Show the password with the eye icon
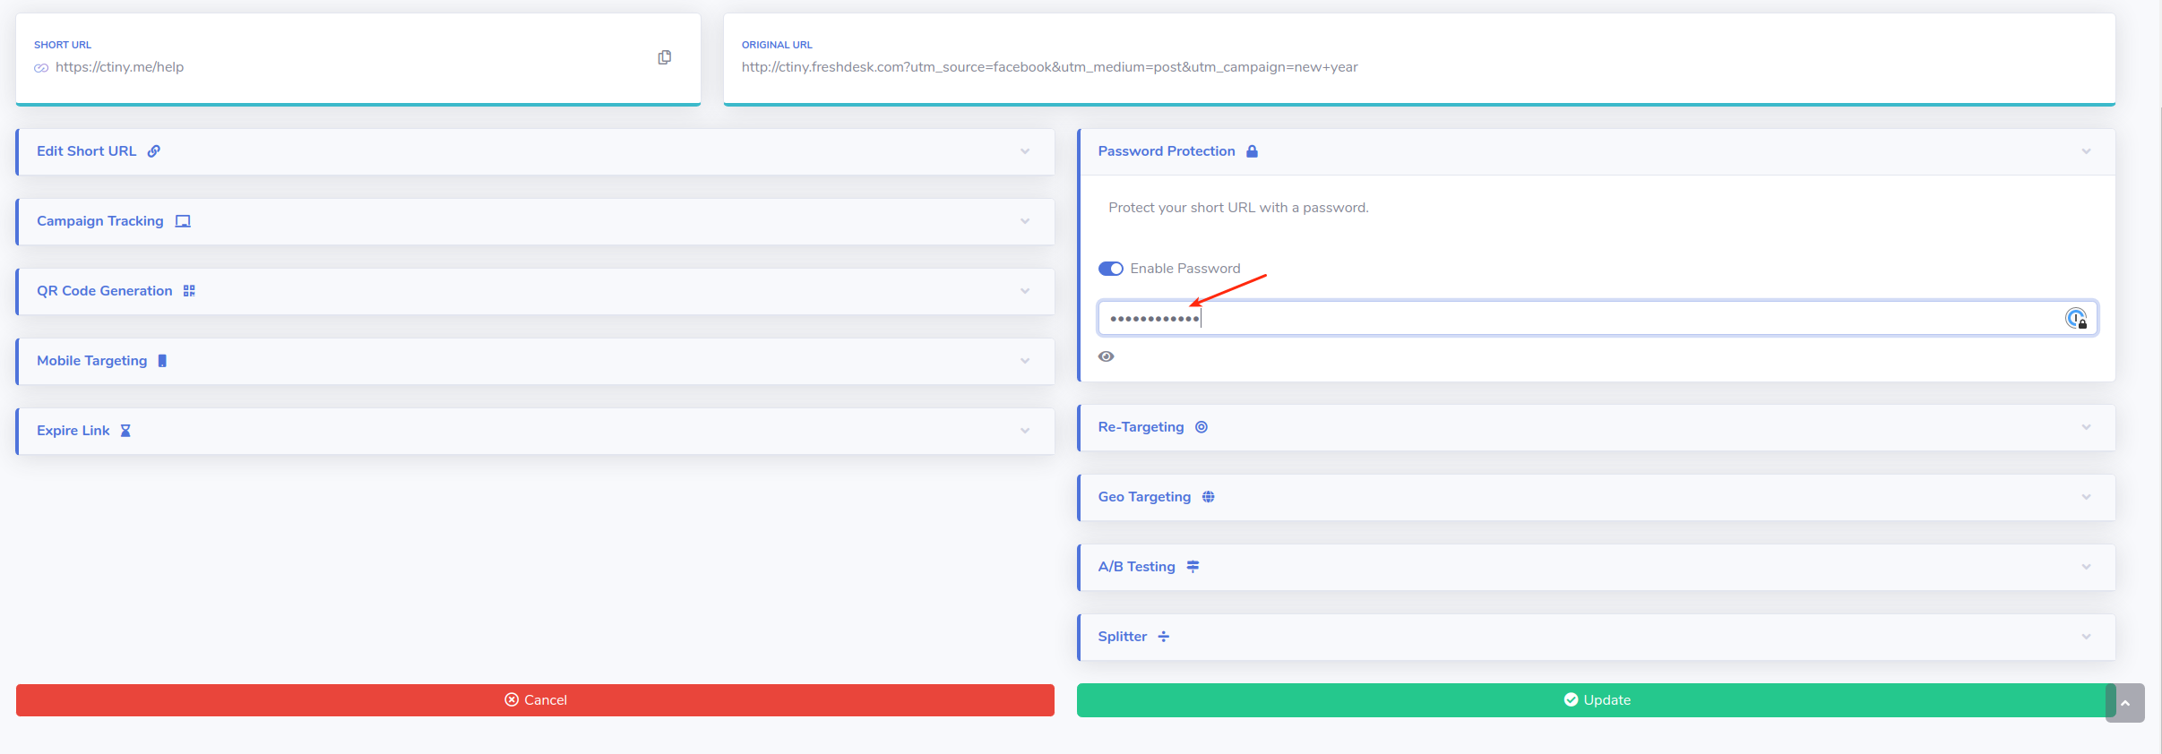This screenshot has width=2162, height=754. tap(1107, 356)
